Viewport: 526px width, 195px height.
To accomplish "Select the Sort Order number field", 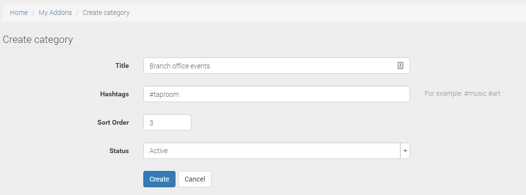I will [167, 122].
